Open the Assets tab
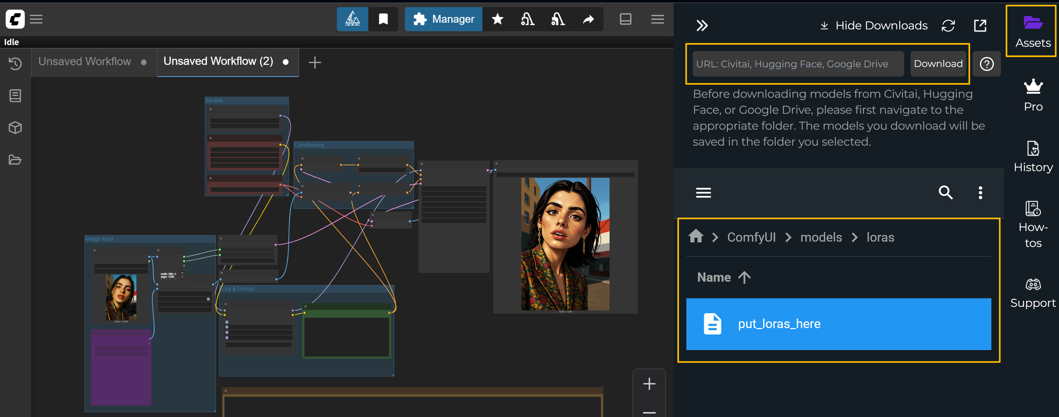This screenshot has height=417, width=1059. [x=1032, y=31]
